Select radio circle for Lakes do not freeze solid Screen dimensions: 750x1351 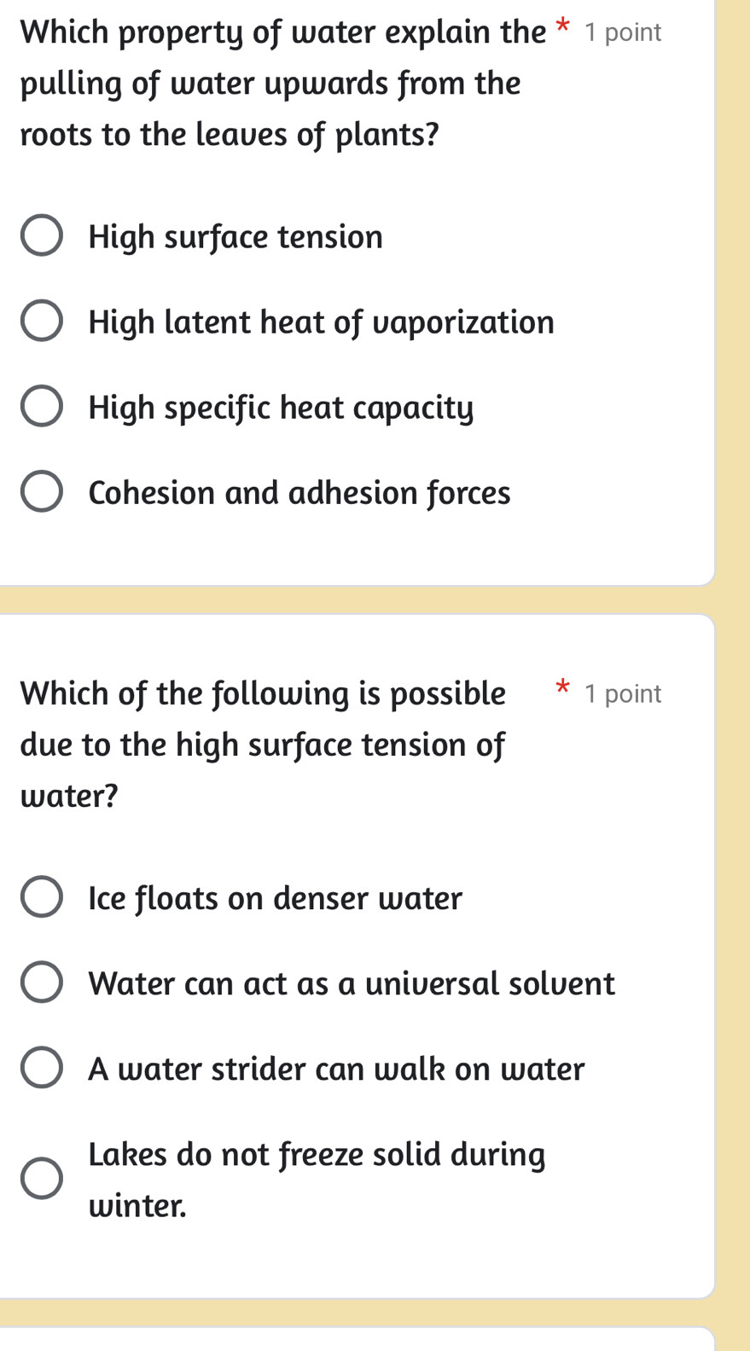[x=41, y=1179]
